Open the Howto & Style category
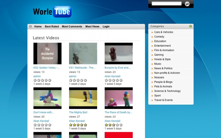This screenshot has width=221, height=138. [162, 59]
